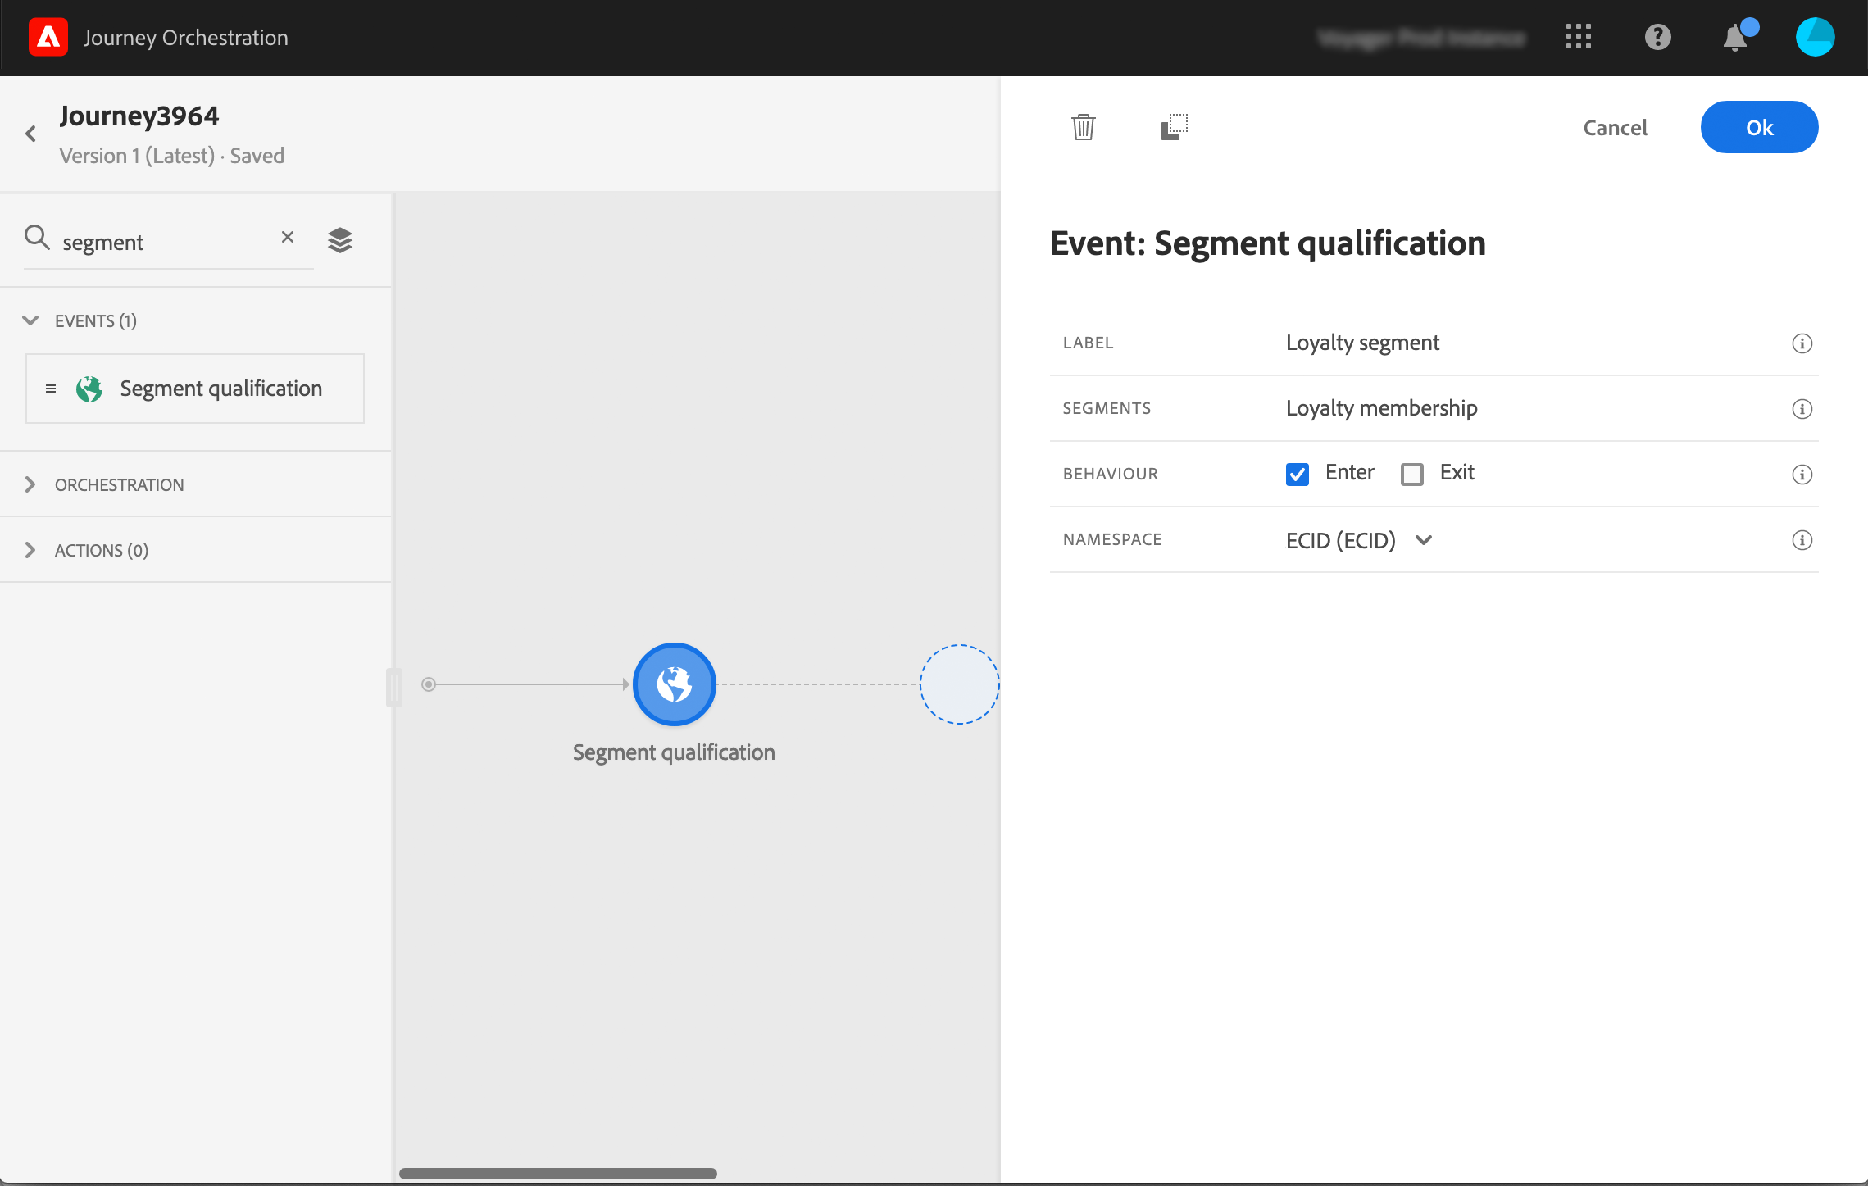Click the trash delete icon
Image resolution: width=1868 pixels, height=1186 pixels.
point(1083,127)
